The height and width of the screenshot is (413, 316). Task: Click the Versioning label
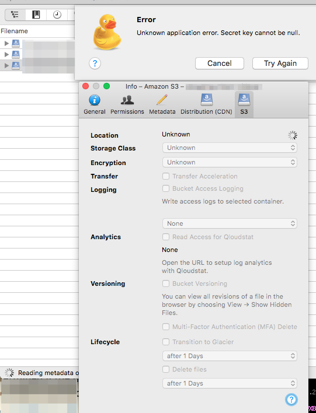click(108, 283)
